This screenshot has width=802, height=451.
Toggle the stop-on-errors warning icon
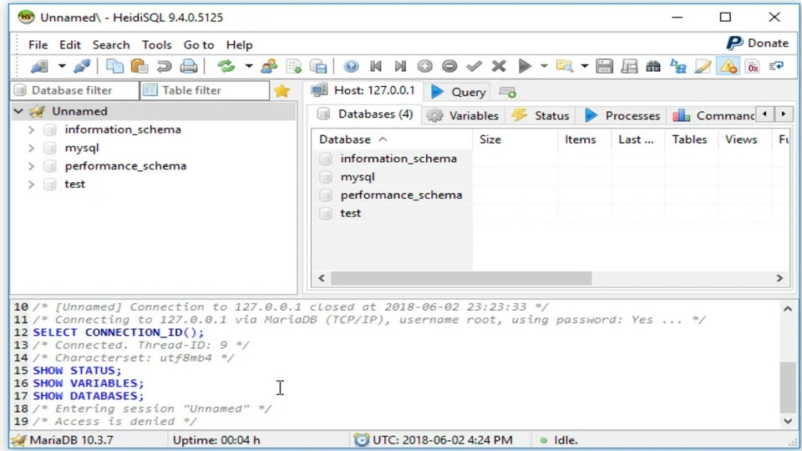pyautogui.click(x=728, y=67)
